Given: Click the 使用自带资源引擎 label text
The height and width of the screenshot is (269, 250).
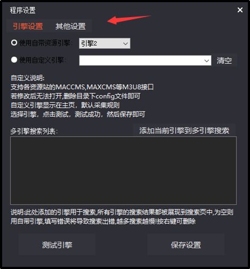Looking at the screenshot, I should (46, 43).
